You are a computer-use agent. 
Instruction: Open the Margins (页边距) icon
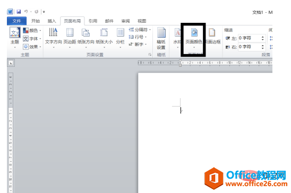pos(70,32)
